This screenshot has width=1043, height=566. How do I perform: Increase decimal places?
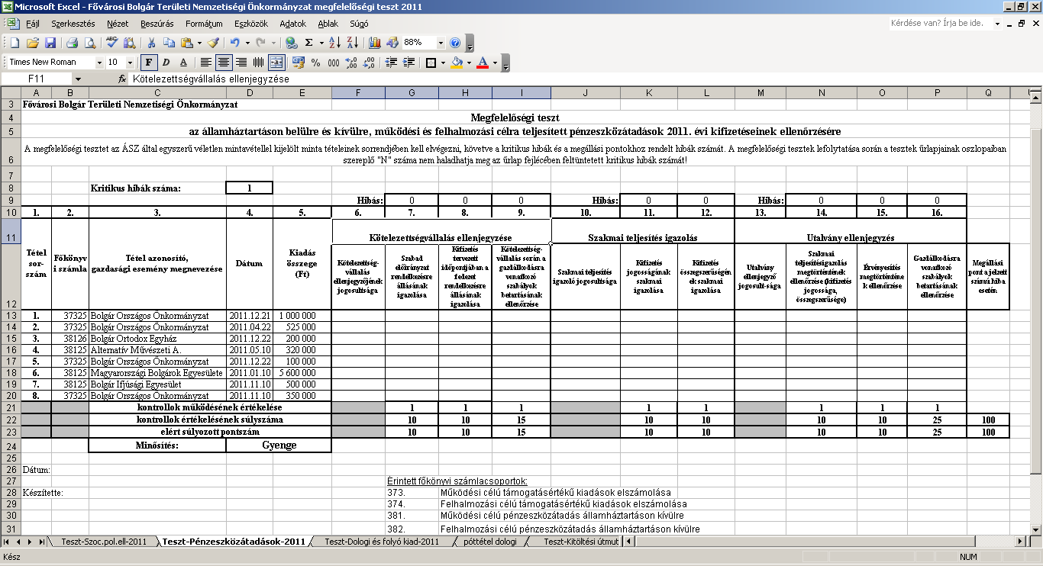[x=351, y=63]
